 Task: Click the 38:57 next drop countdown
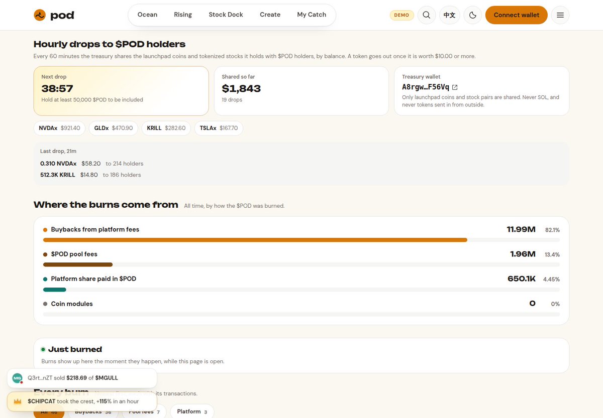(x=57, y=89)
